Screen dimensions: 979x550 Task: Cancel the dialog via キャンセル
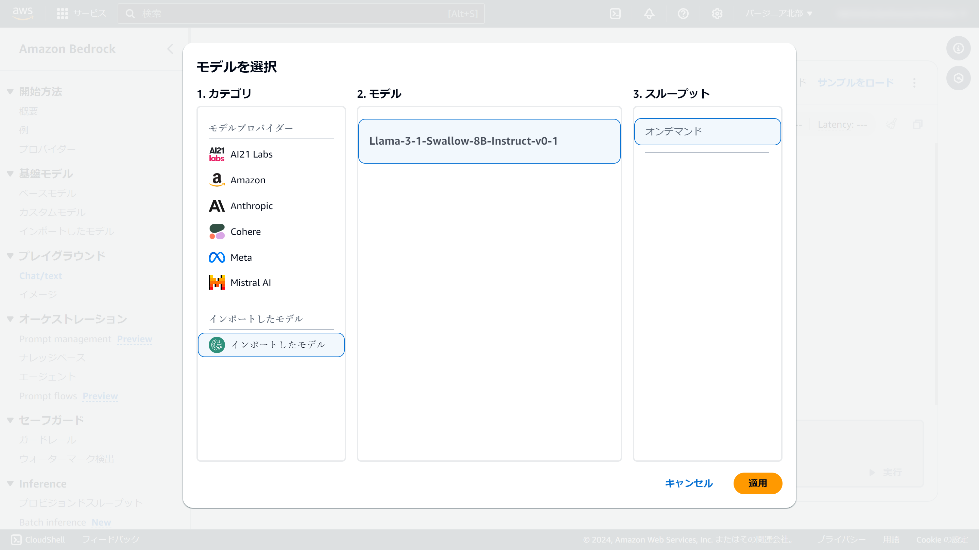coord(689,483)
